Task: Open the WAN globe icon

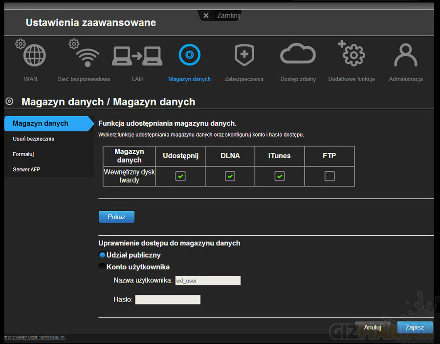Action: point(34,55)
